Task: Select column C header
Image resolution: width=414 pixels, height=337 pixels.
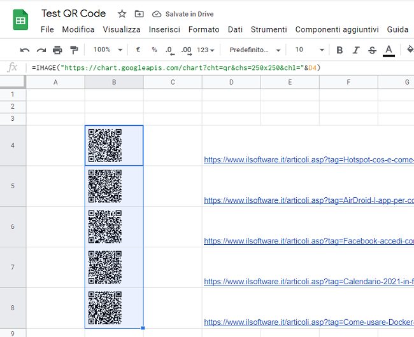Action: point(173,82)
